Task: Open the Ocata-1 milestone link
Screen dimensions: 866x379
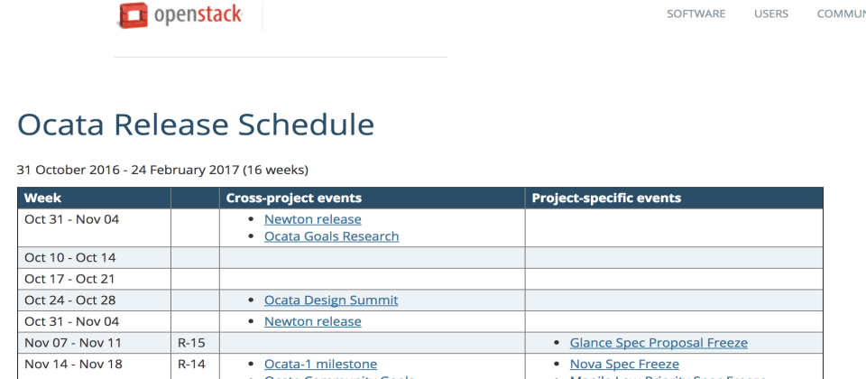Action: [x=320, y=364]
